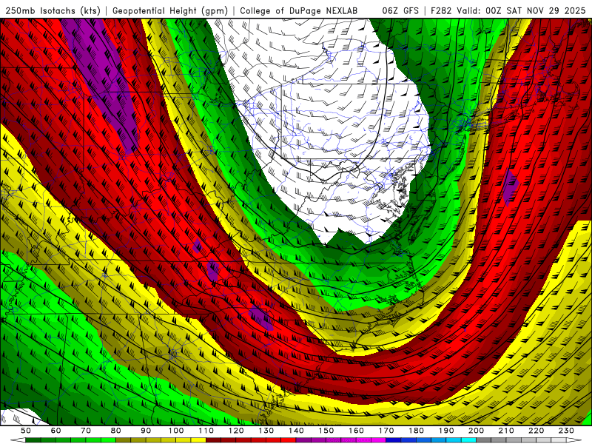The width and height of the screenshot is (592, 444).
Task: Click the "Geopotential Height (gpm)" header text
Action: click(x=170, y=11)
